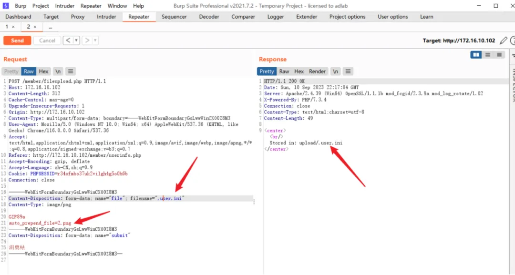Switch to the Intruder tab
The width and height of the screenshot is (515, 275).
[106, 17]
